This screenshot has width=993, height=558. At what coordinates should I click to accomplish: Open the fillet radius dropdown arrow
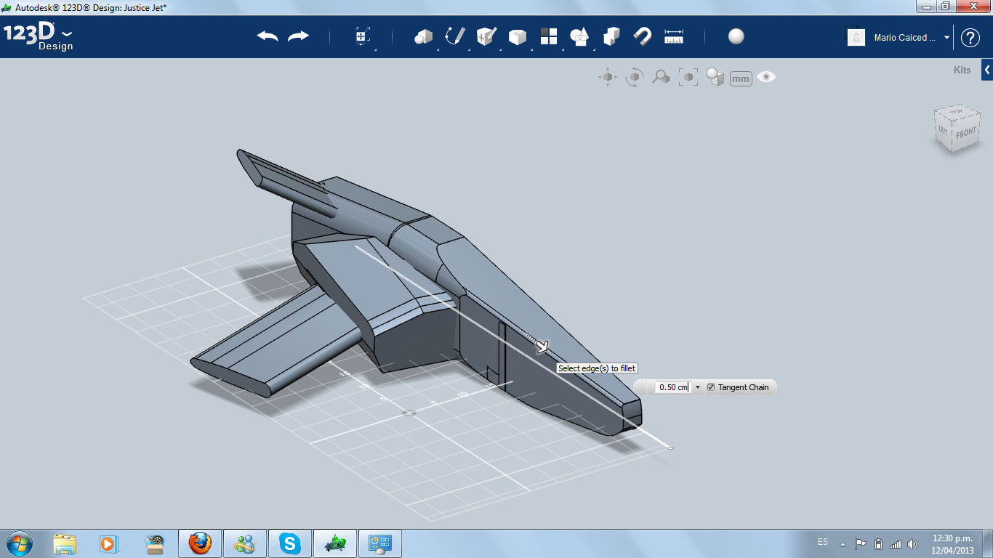(x=698, y=387)
